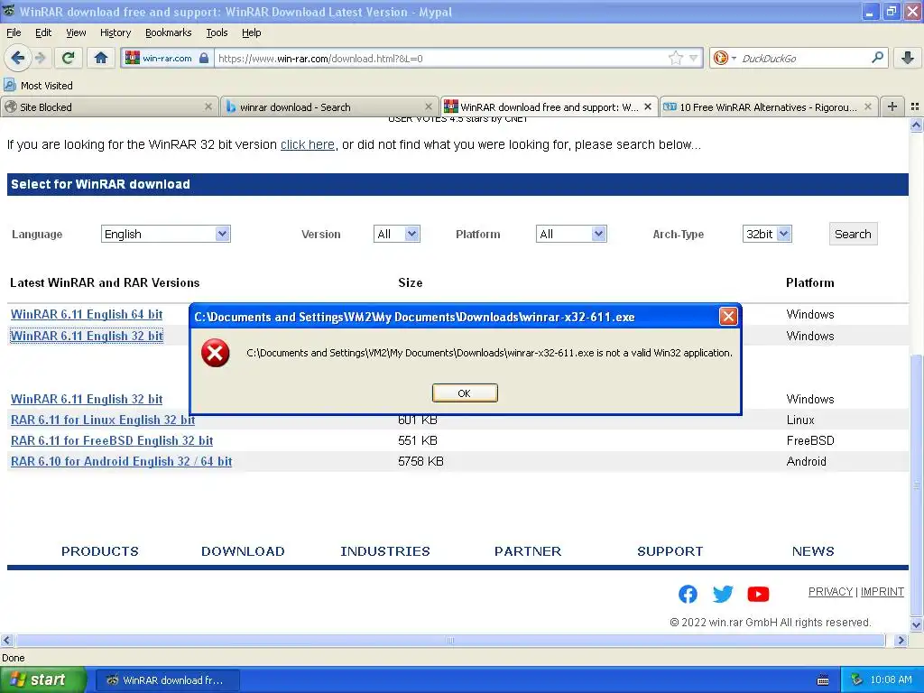Open the Help menu
Viewport: 924px width, 693px height.
[252, 32]
